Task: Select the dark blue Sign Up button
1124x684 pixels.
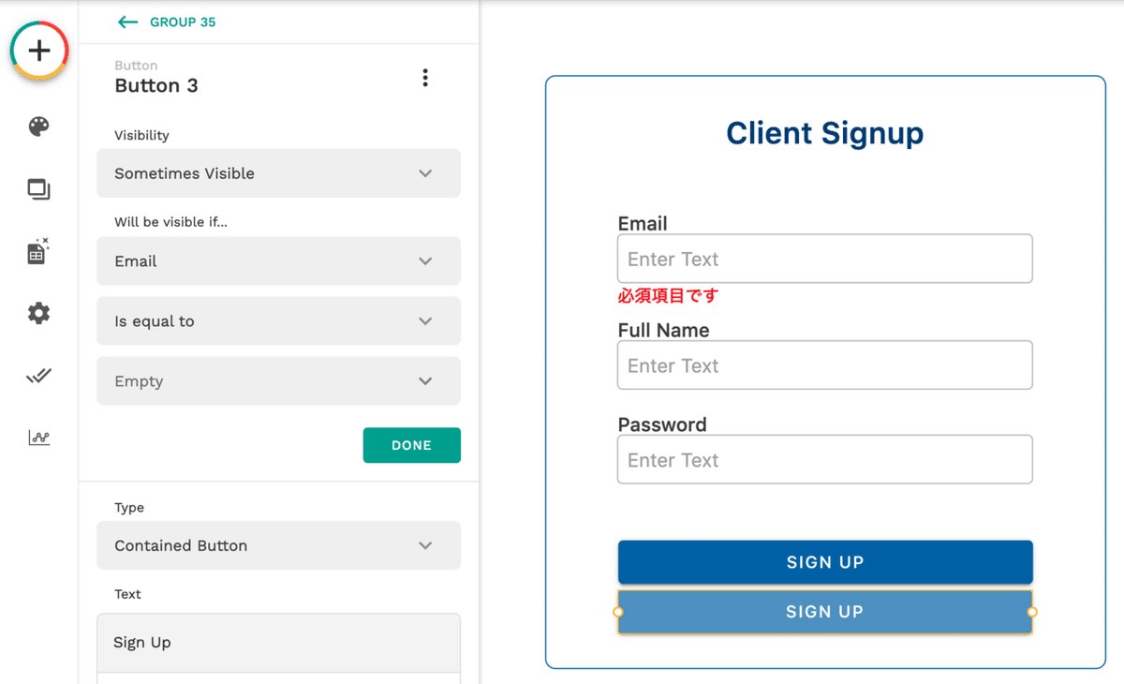Action: (x=824, y=562)
